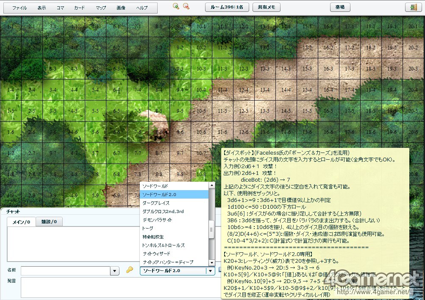Click map cell 9-6
Screen dimensions: 425x300
pyautogui.click(x=180, y=132)
